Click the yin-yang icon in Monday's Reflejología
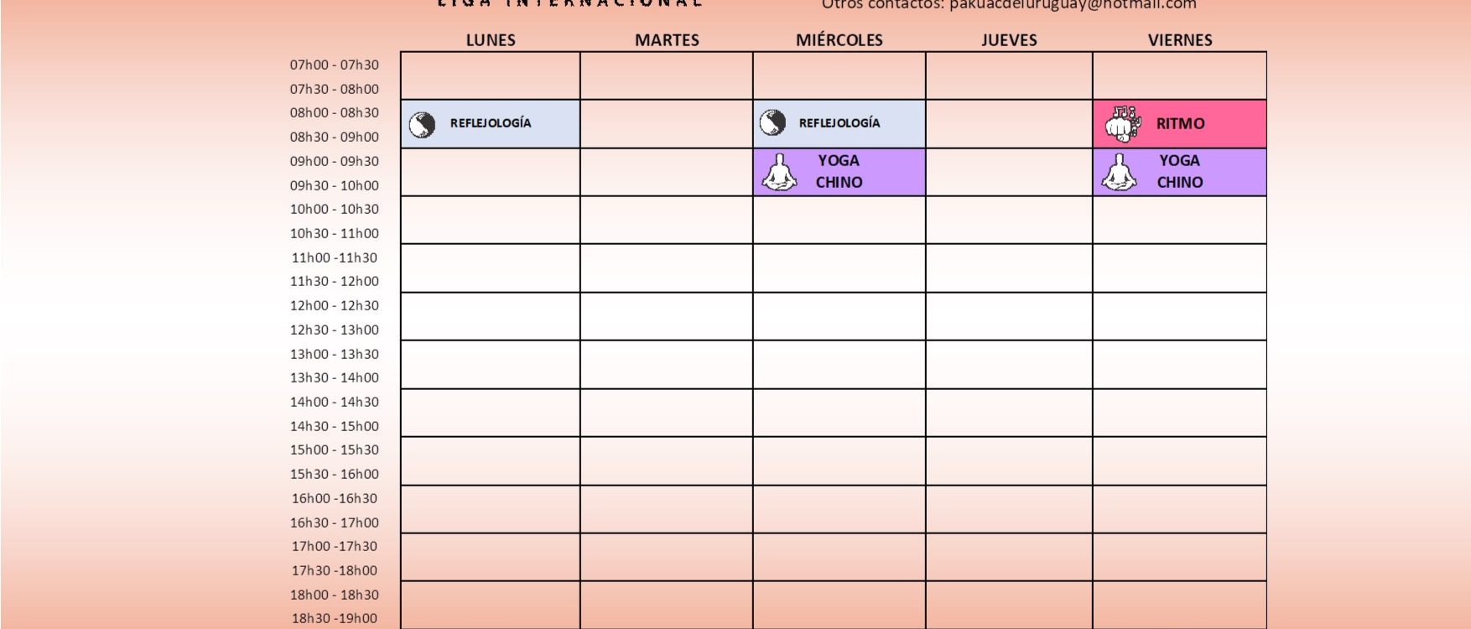The image size is (1471, 629). [422, 125]
